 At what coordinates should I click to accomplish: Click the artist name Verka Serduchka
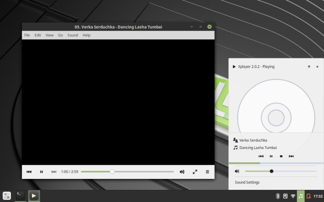point(253,140)
